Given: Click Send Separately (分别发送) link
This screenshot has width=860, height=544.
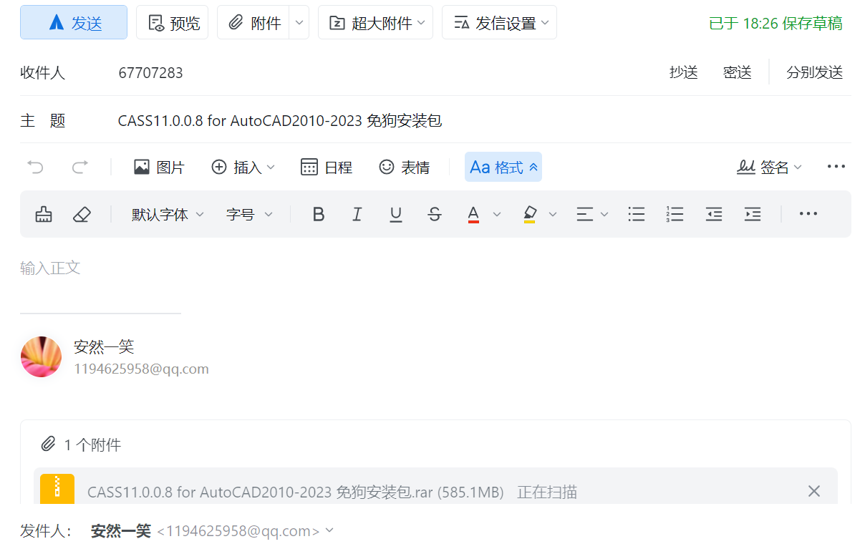Looking at the screenshot, I should (814, 72).
